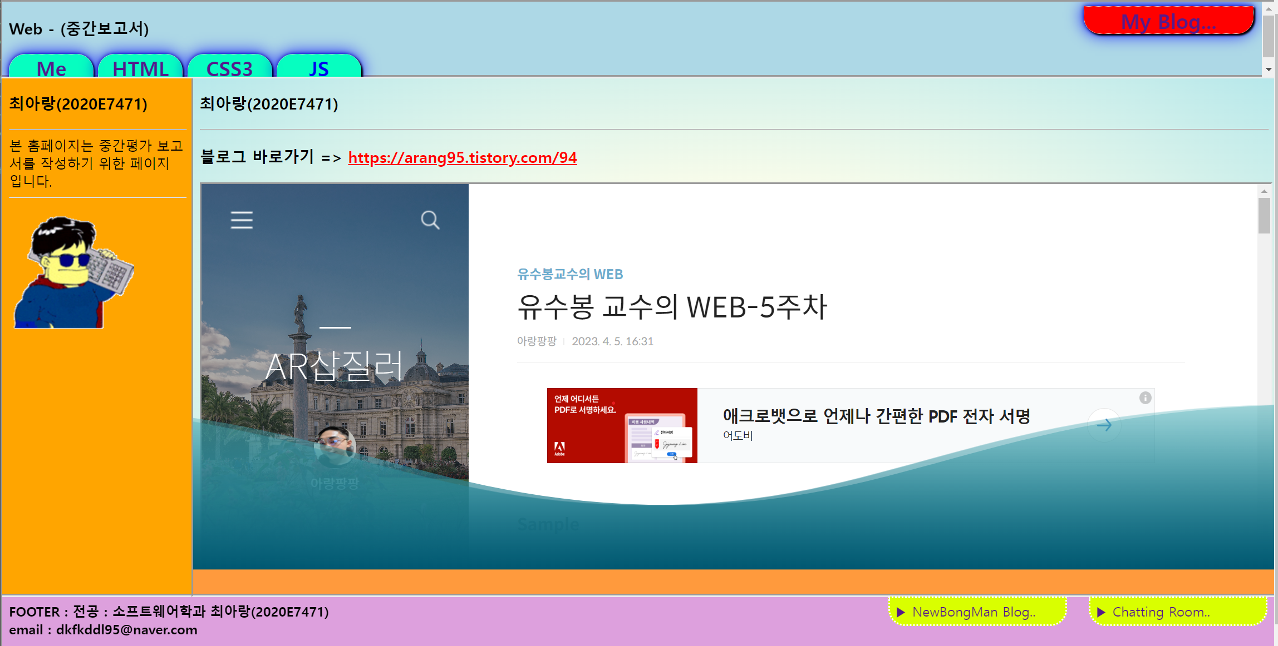The image size is (1278, 646).
Task: Click the 아랑팡팡 profile avatar
Action: coord(335,446)
